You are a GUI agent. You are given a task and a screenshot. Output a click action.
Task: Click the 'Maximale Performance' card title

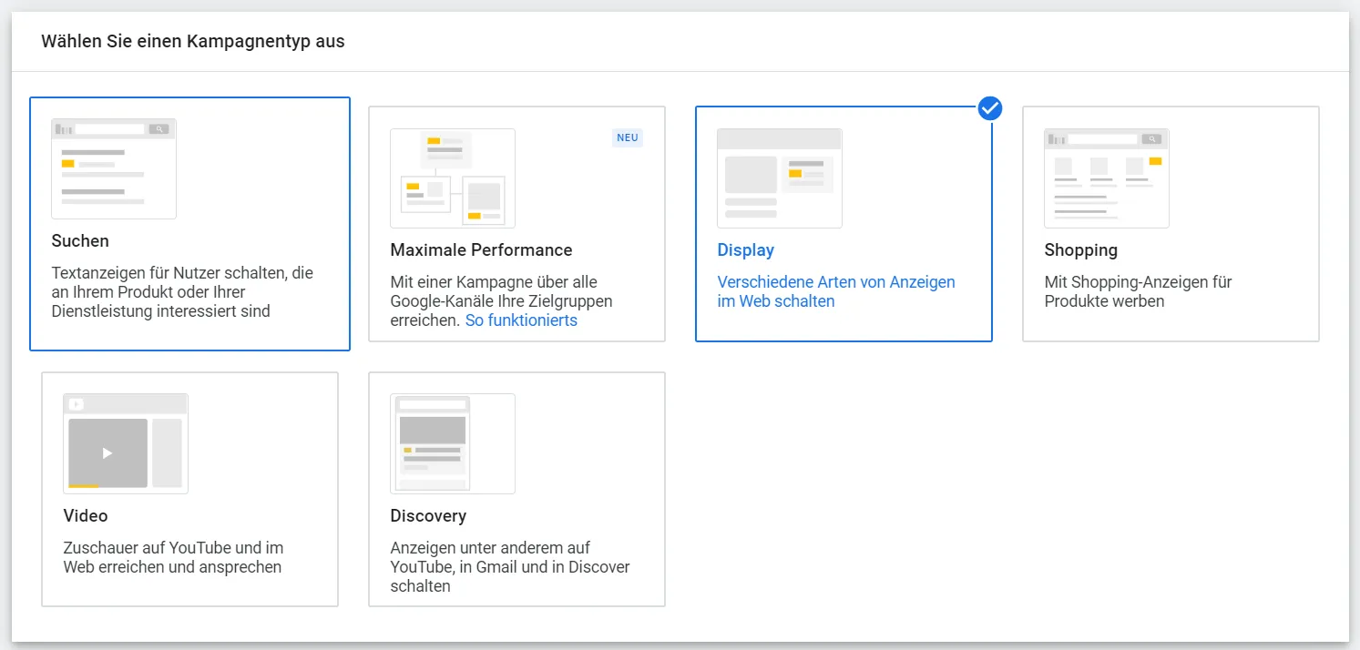[481, 250]
